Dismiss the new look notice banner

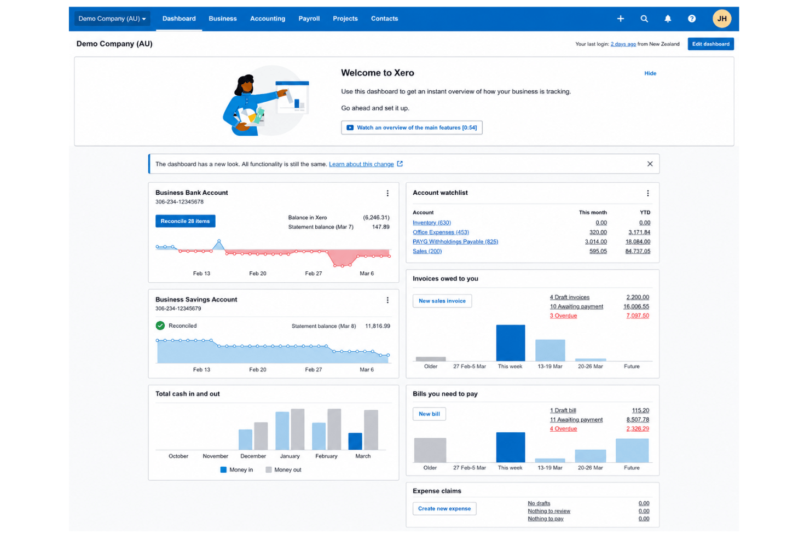tap(650, 164)
